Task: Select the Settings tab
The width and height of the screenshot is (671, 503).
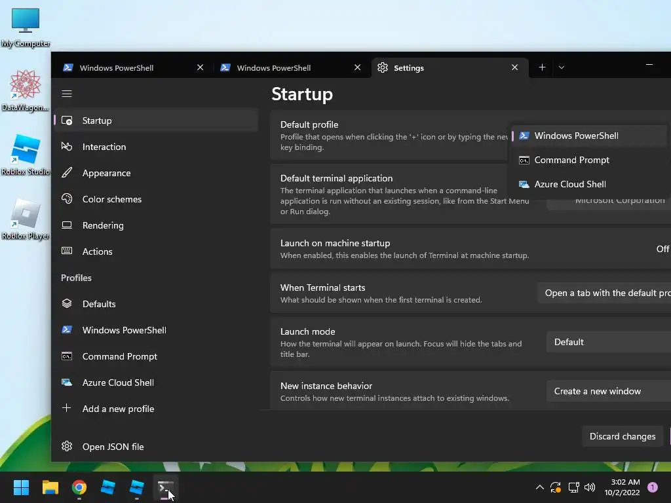Action: (x=450, y=67)
